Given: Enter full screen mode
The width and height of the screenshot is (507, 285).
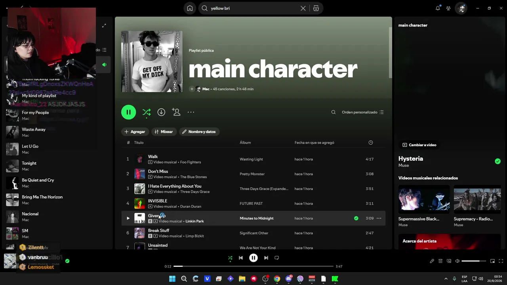Looking at the screenshot, I should [501, 261].
